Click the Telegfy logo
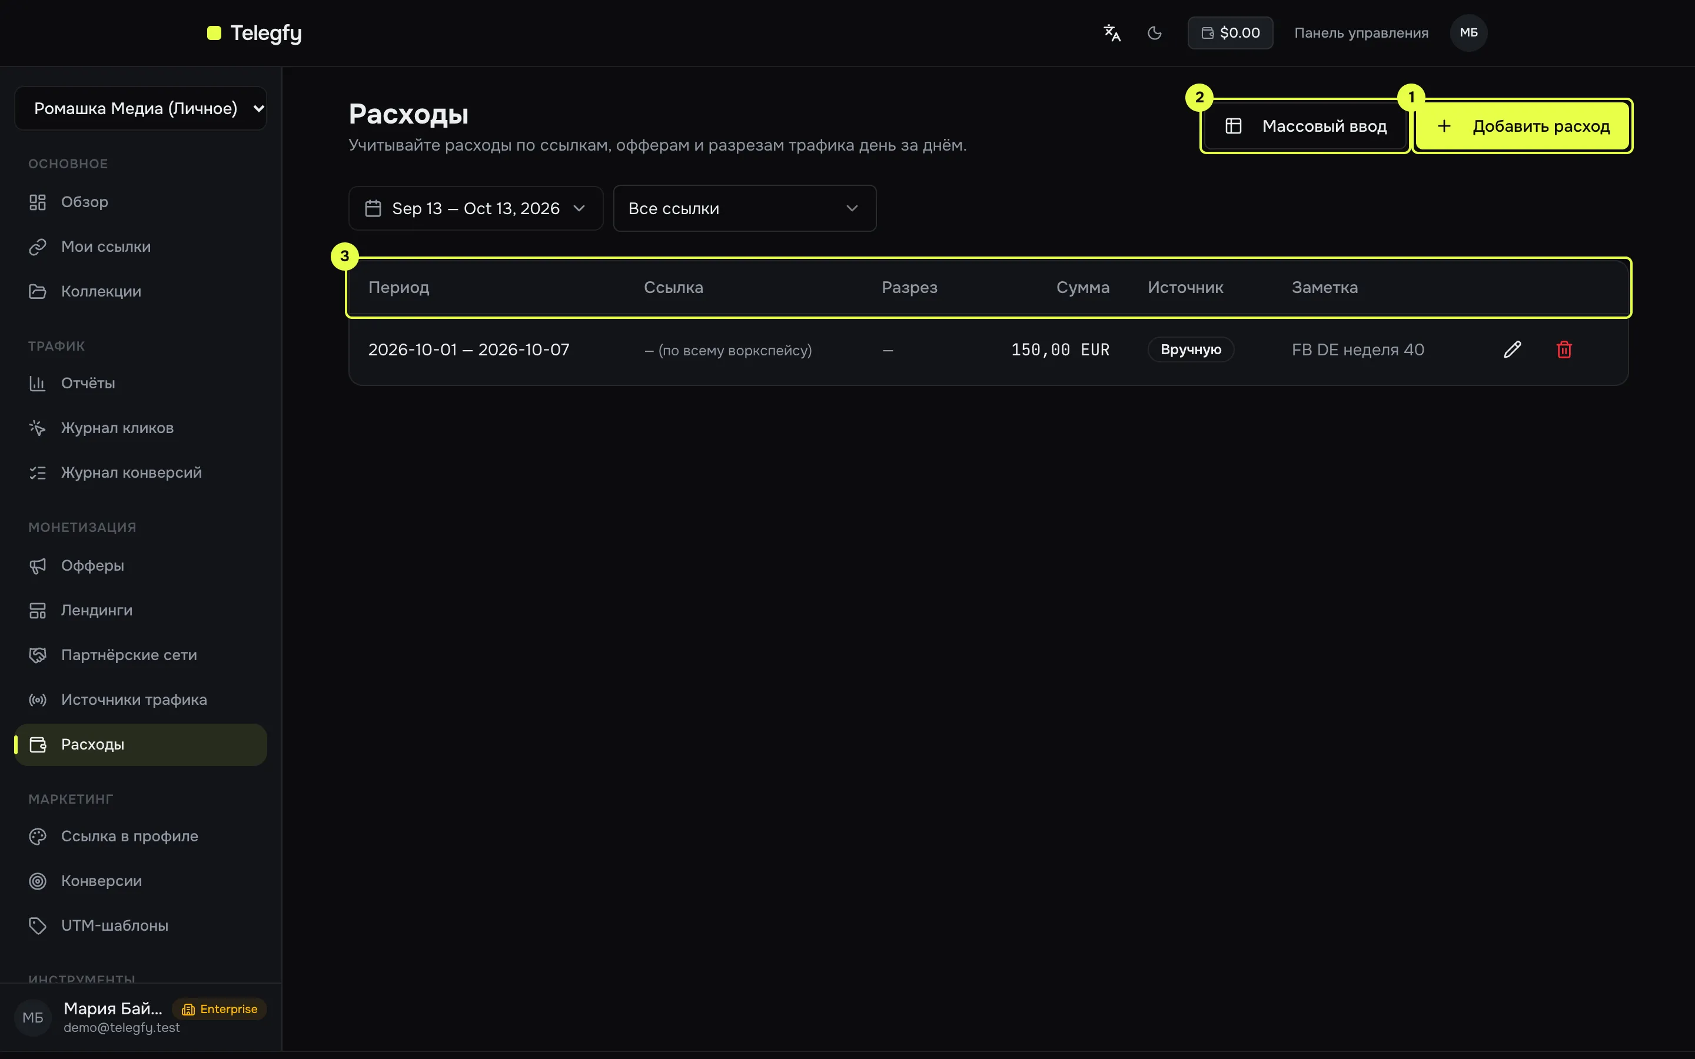The width and height of the screenshot is (1695, 1059). (255, 33)
